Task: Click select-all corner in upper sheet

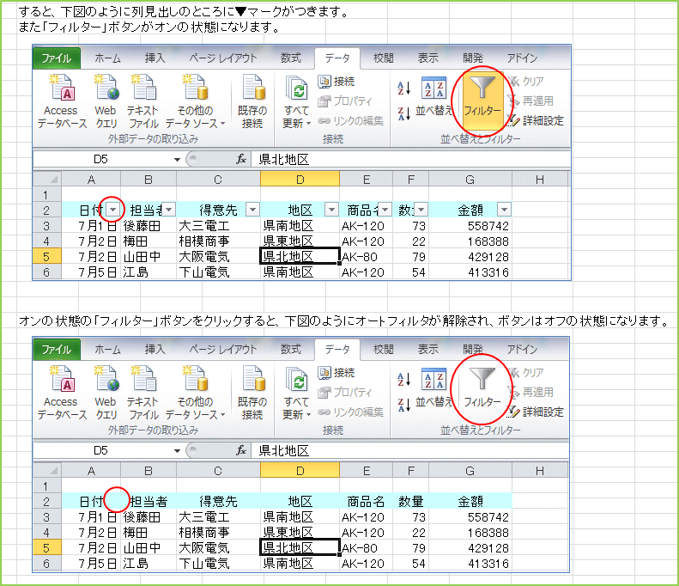Action: click(47, 180)
